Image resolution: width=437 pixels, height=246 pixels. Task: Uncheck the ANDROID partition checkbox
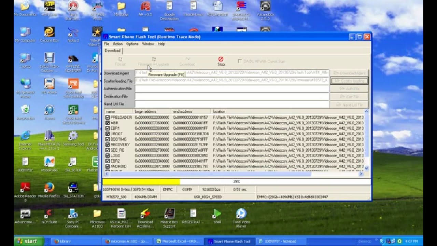point(108,167)
